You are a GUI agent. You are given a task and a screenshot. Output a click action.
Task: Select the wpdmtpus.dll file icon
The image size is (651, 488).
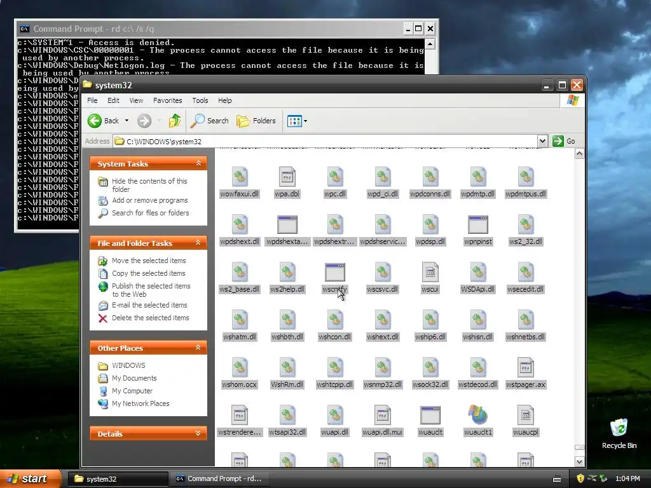click(x=526, y=177)
